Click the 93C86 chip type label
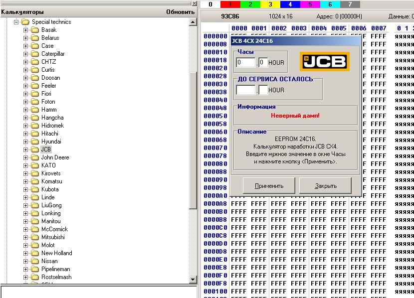Screen dimensions: 414x298 click(x=230, y=16)
